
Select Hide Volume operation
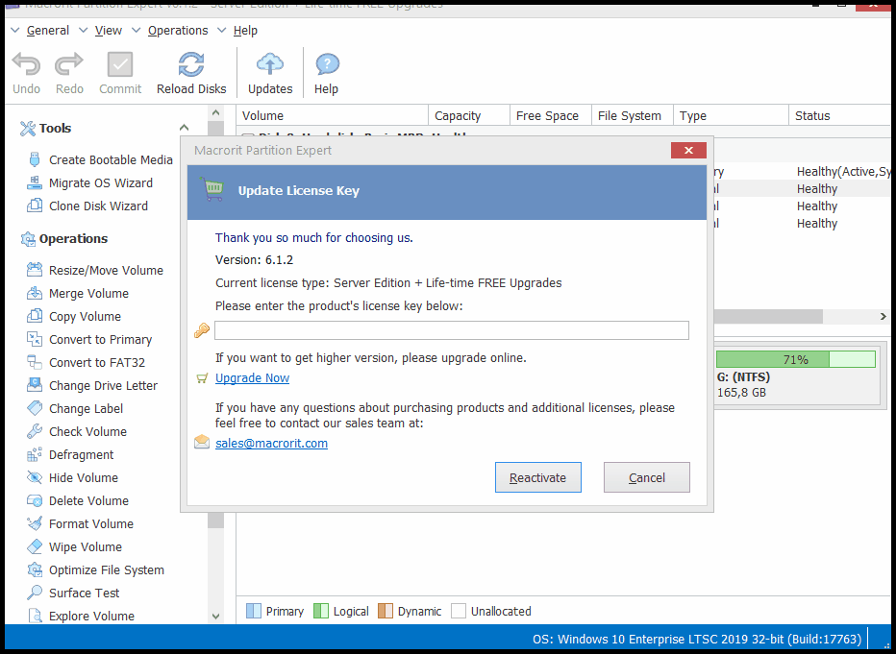pos(73,477)
